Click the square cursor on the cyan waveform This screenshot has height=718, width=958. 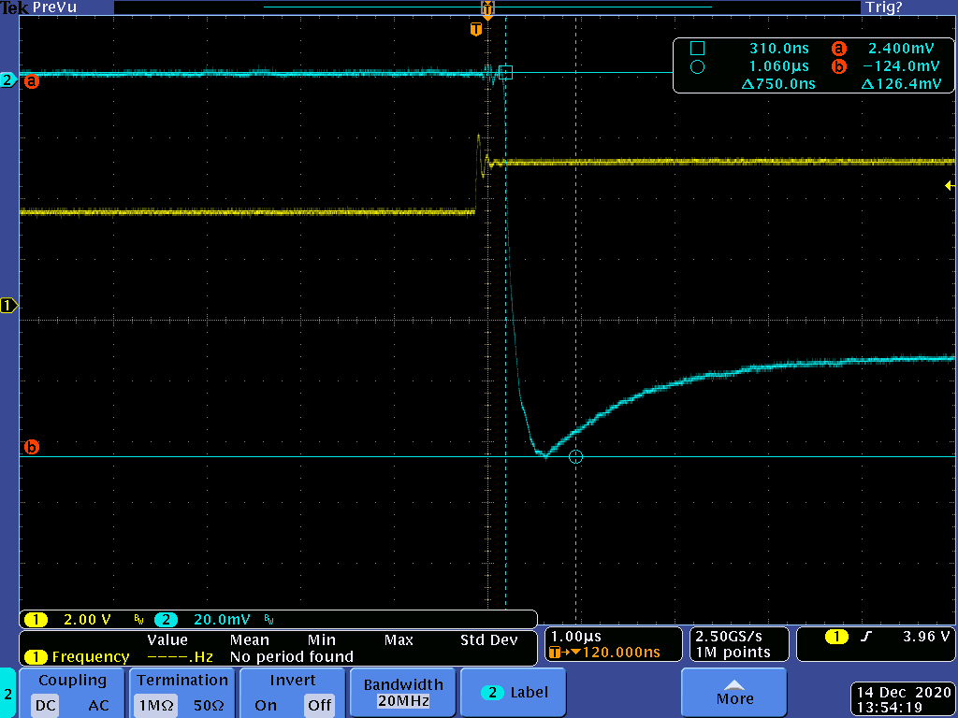point(505,72)
